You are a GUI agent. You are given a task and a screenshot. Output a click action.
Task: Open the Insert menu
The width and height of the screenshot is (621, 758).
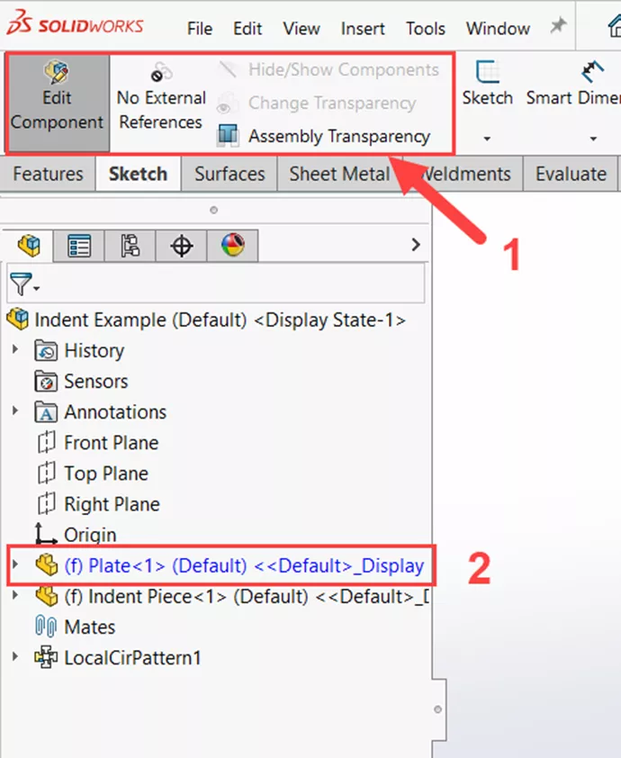[x=363, y=29]
